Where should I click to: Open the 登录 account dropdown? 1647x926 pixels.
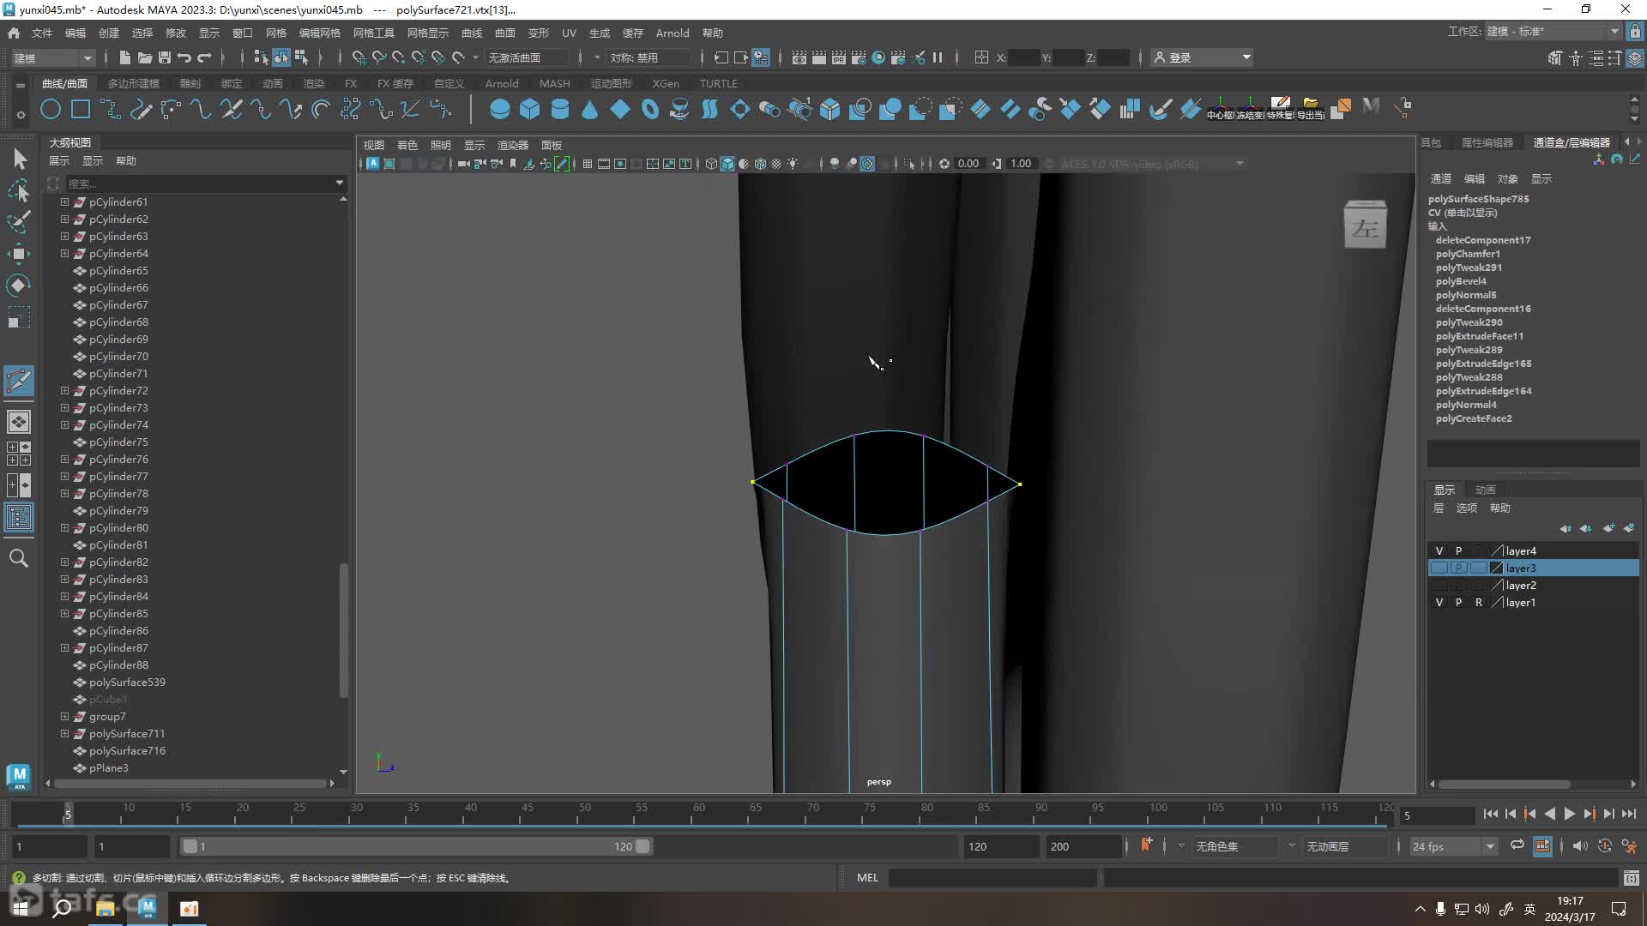(x=1202, y=57)
